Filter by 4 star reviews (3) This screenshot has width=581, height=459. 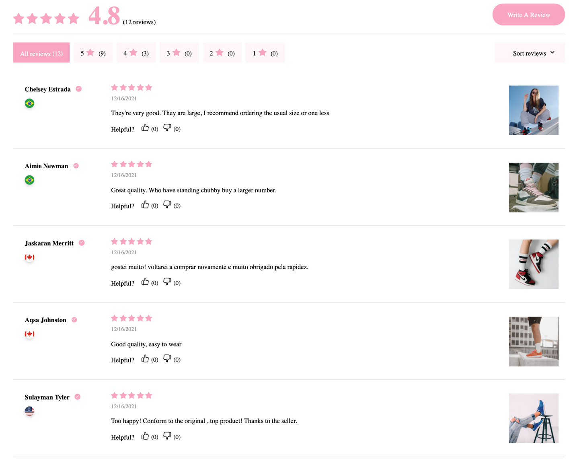pos(136,53)
